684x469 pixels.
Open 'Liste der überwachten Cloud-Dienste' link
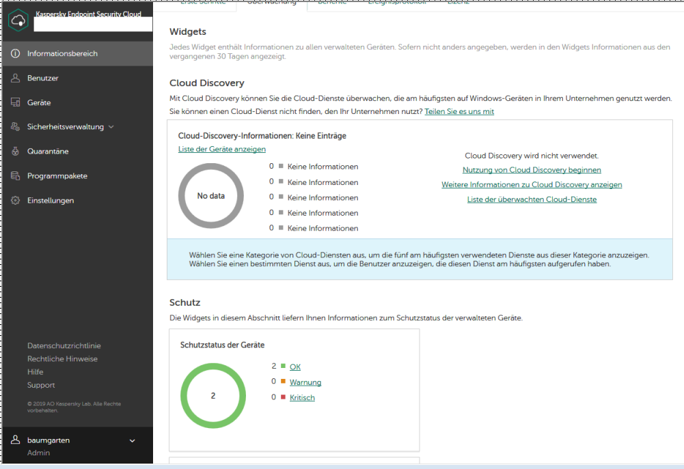coord(532,199)
